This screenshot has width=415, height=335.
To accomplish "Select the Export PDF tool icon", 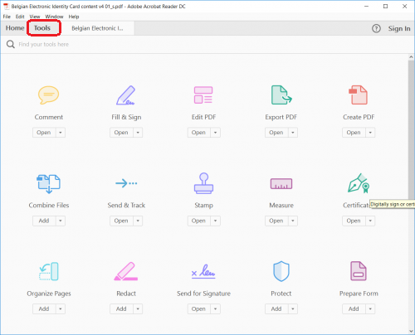I will [281, 95].
